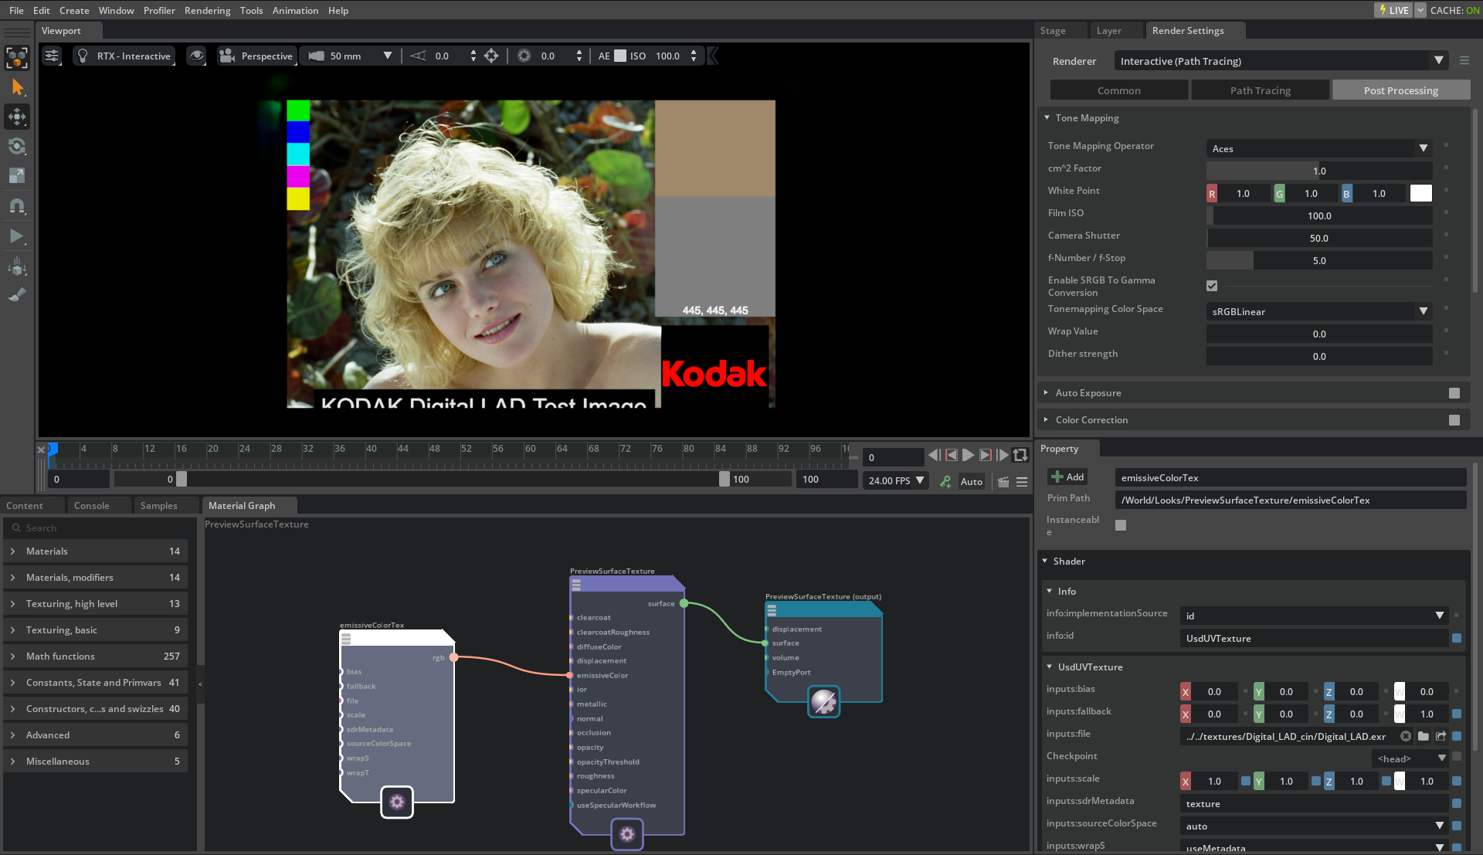Select Tonemapping Color Space sRGBLinear dropdown
The image size is (1483, 855).
coord(1318,310)
